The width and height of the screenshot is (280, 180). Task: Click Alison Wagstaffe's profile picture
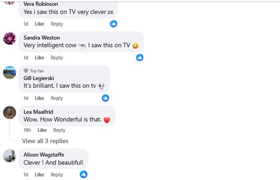pos(10,155)
